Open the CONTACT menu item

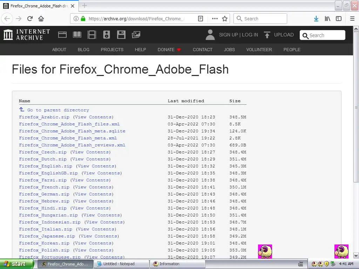click(x=203, y=50)
